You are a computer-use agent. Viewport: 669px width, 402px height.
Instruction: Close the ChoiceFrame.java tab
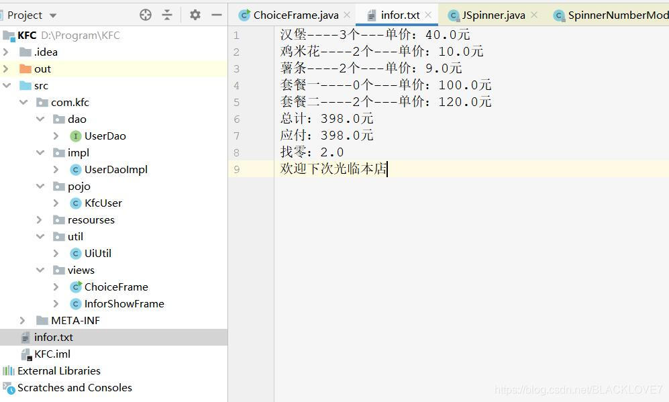[x=347, y=15]
